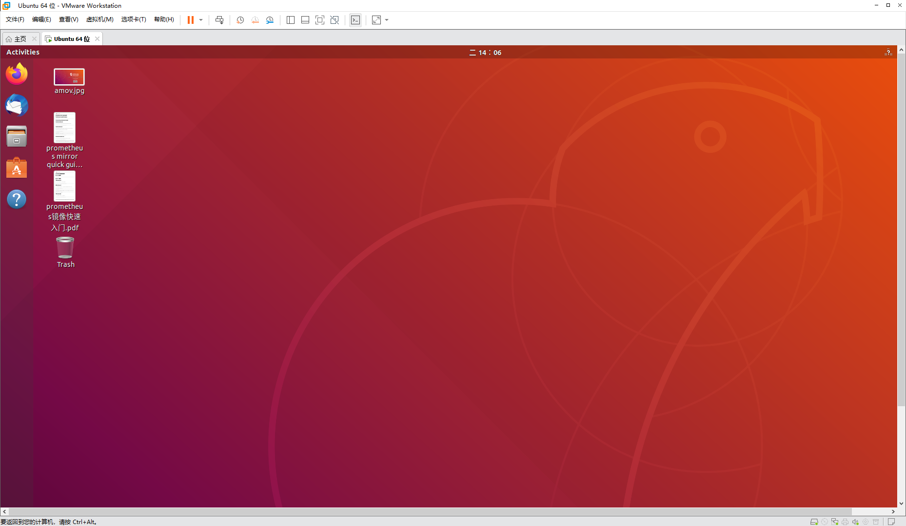Click the horizontal scrollbar right arrow
This screenshot has width=906, height=526.
(893, 512)
